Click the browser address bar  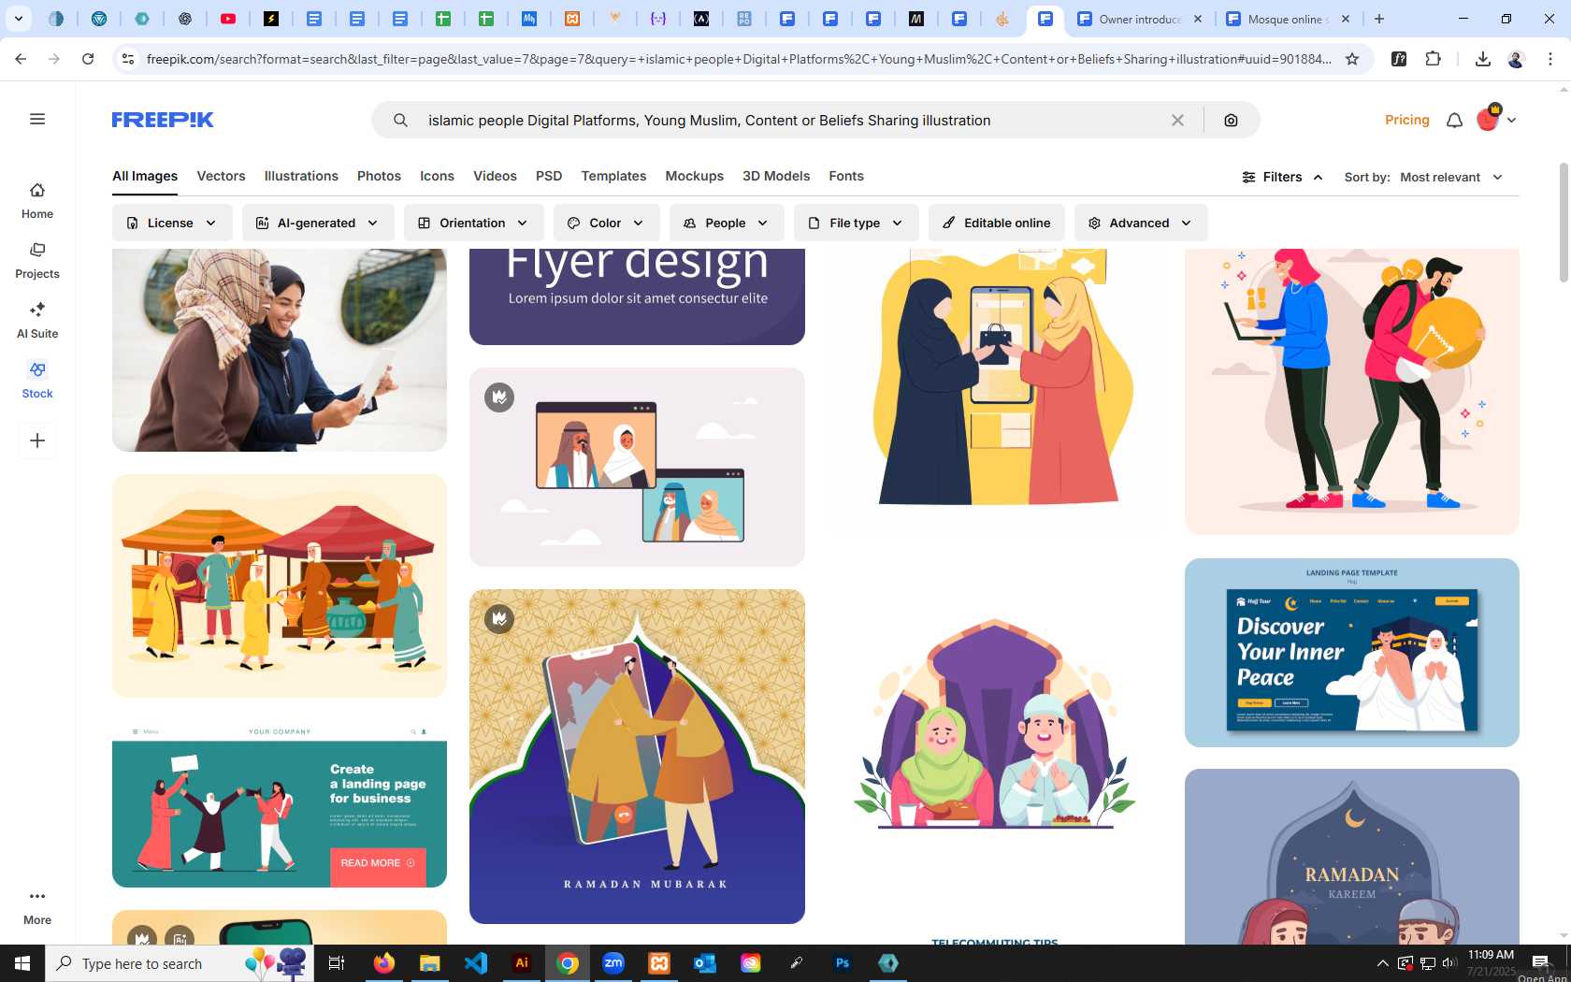tap(739, 59)
